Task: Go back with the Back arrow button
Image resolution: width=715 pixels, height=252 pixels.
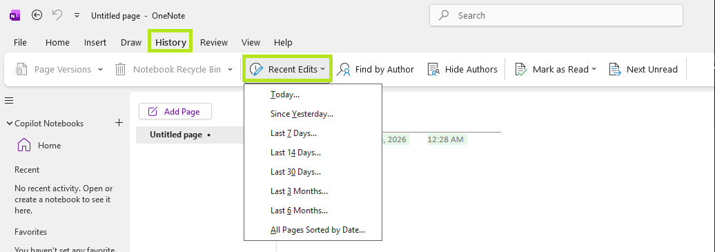Action: 37,15
